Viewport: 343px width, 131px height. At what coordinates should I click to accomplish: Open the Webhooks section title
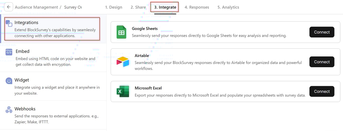point(25,109)
